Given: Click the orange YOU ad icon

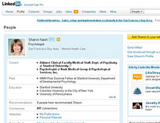Looking at the screenshot, I should [x=137, y=77].
